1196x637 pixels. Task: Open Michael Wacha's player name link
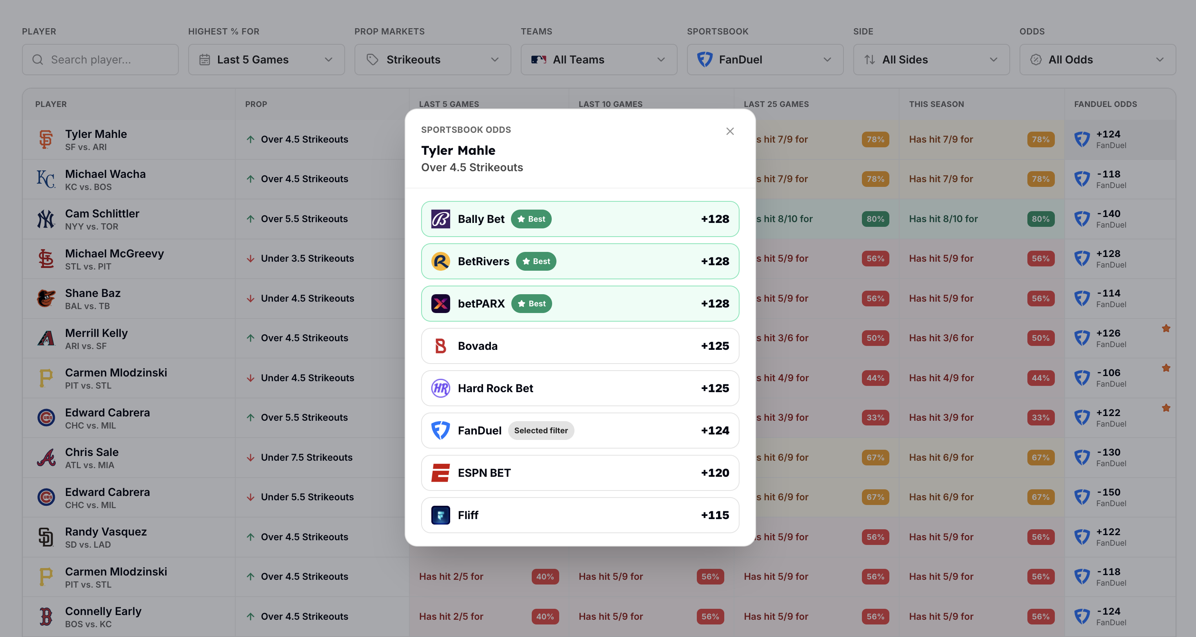coord(105,174)
